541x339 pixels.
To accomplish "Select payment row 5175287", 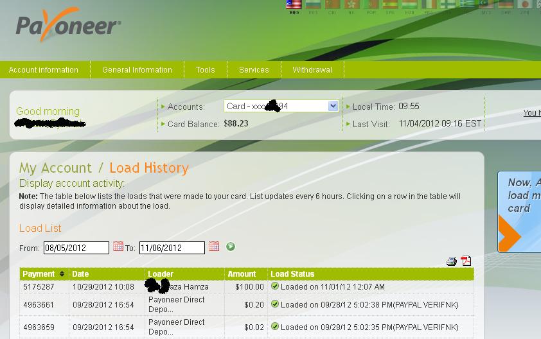I will click(x=247, y=286).
